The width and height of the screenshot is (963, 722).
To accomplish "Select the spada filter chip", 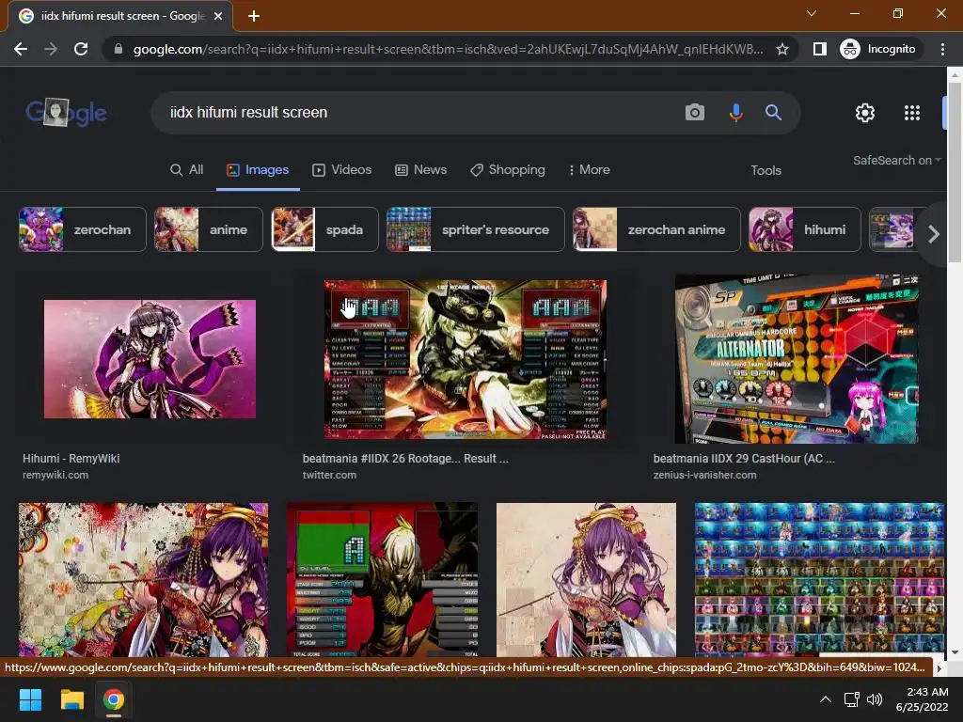I will pos(324,229).
